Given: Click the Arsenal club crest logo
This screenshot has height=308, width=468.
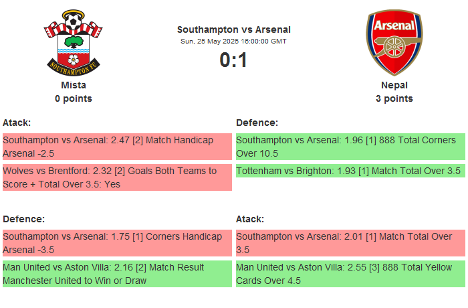Looking at the screenshot, I should pos(394,42).
